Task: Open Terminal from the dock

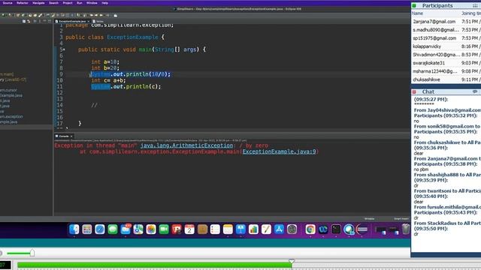Action: tap(336, 229)
